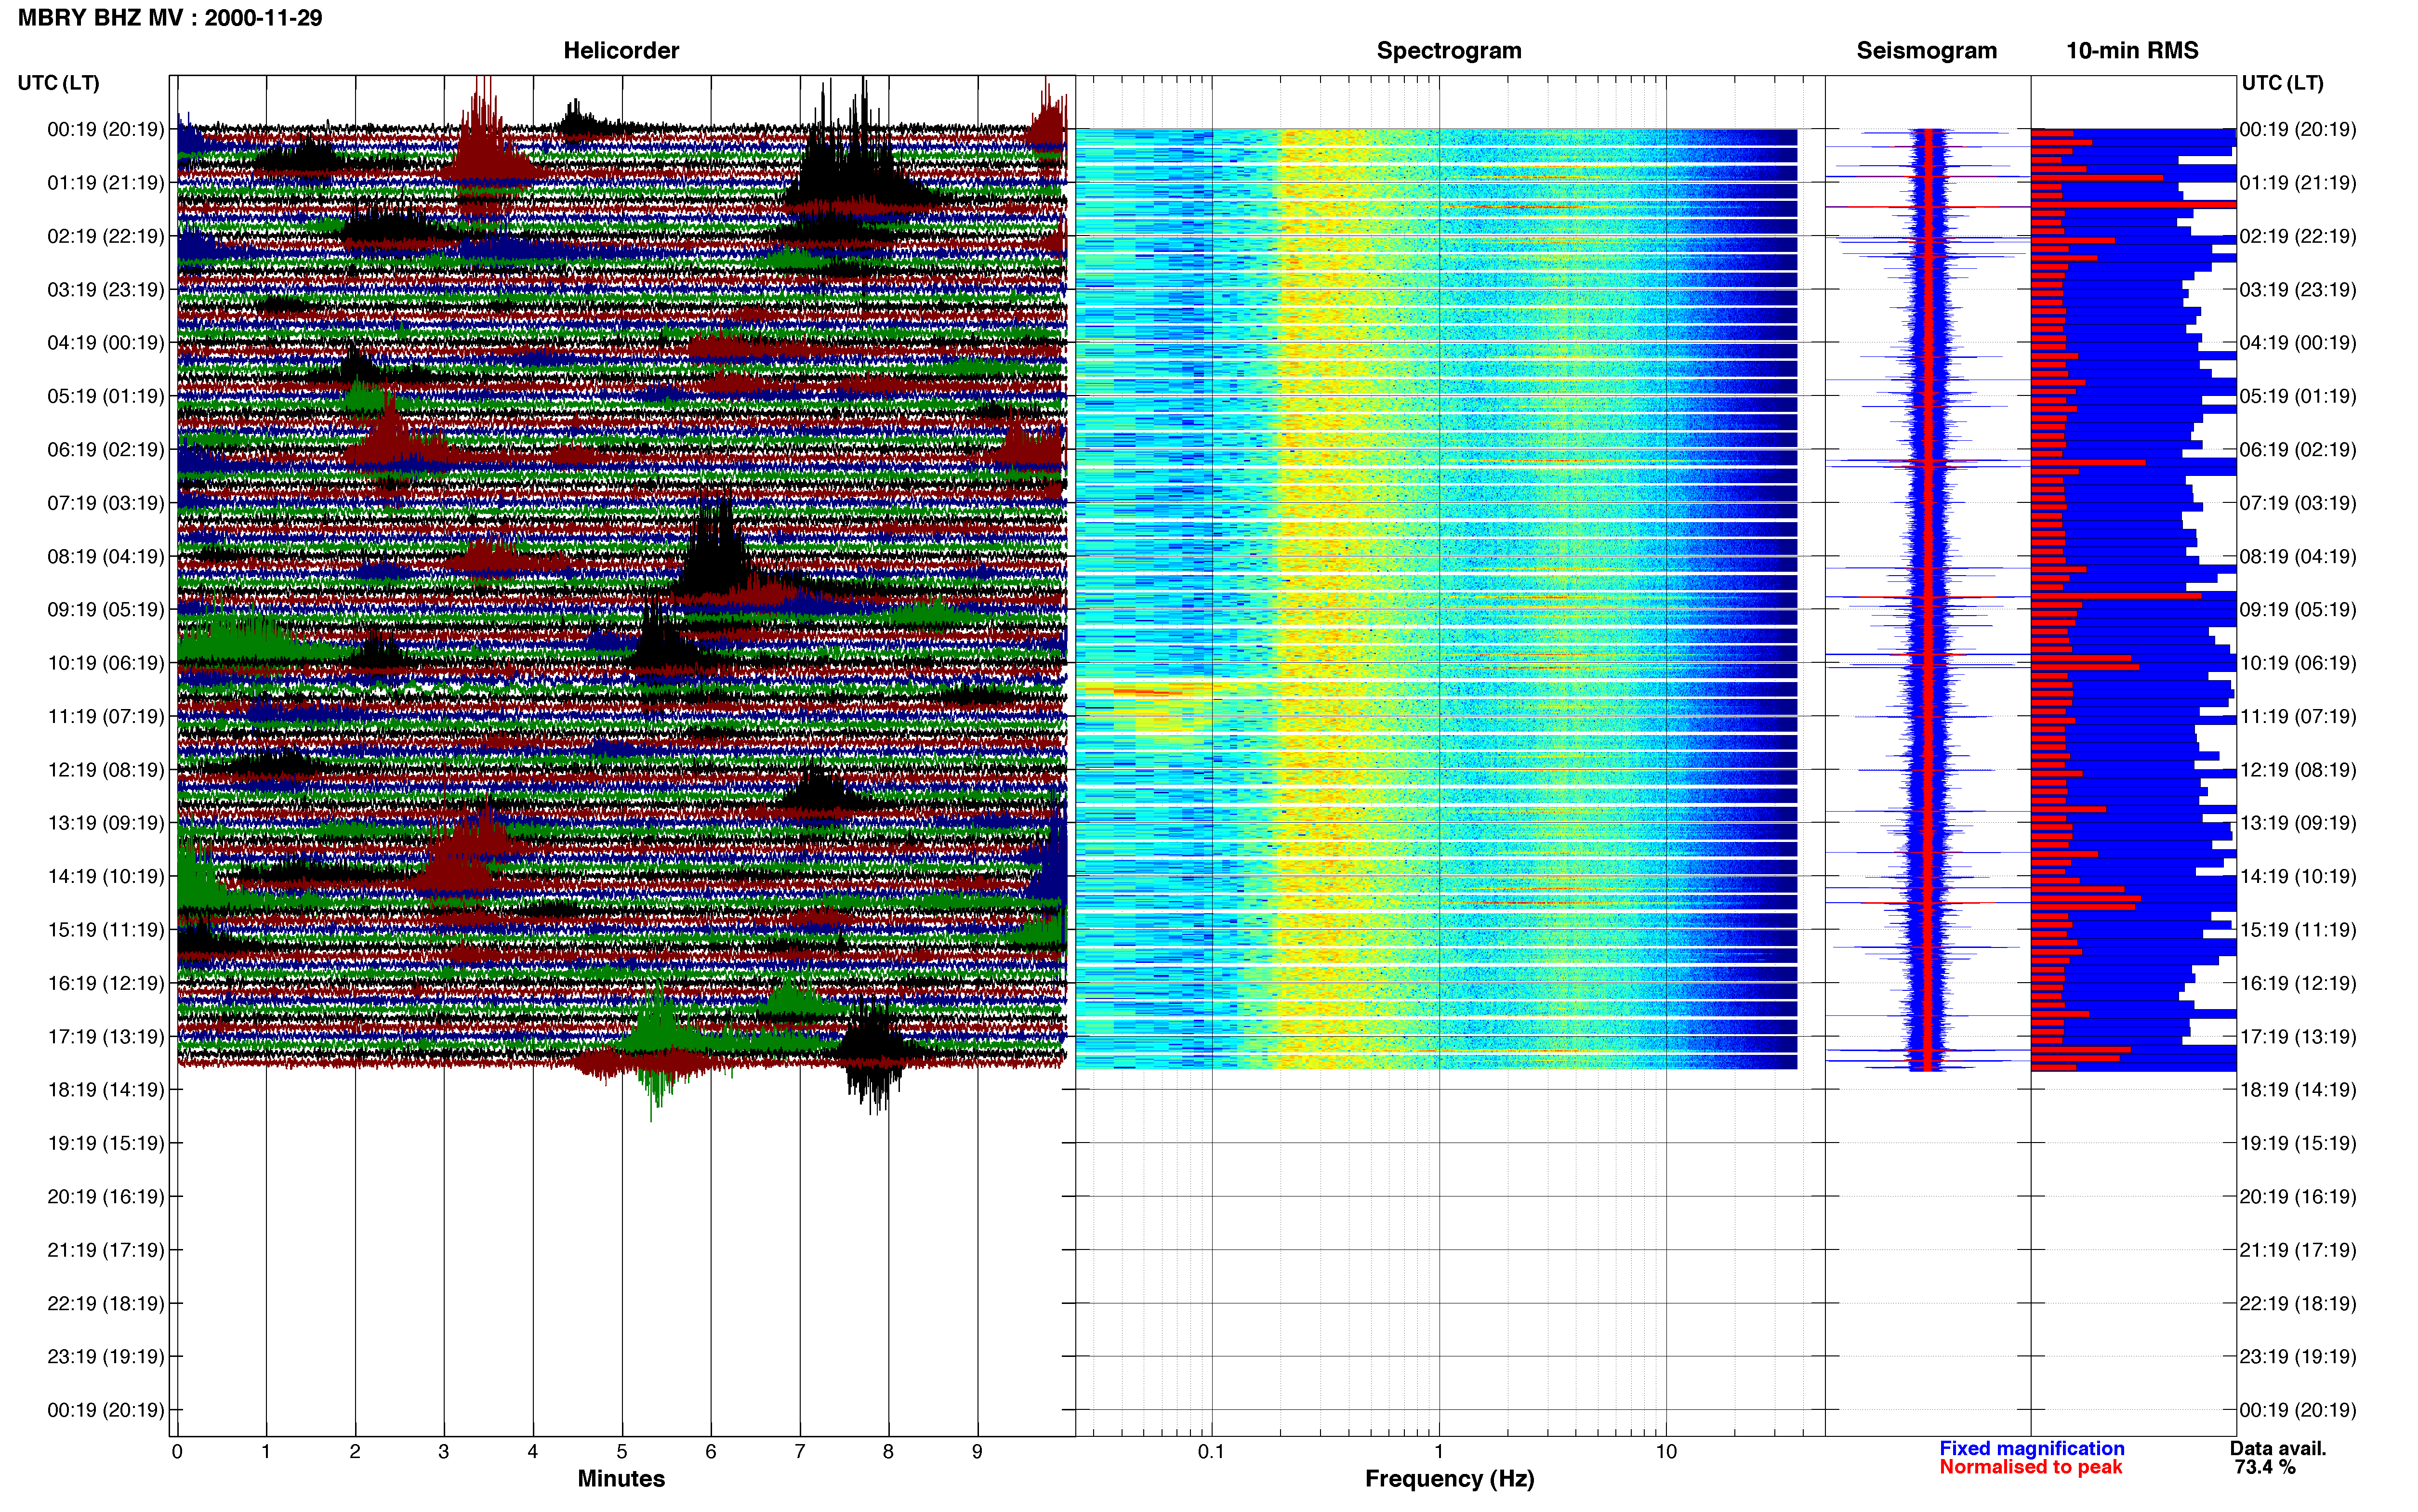This screenshot has width=2418, height=1512.
Task: Click left time label '14:19 (10:19)'
Action: (106, 876)
